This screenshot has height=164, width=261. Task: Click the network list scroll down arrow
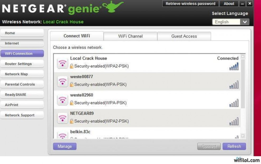click(x=243, y=136)
